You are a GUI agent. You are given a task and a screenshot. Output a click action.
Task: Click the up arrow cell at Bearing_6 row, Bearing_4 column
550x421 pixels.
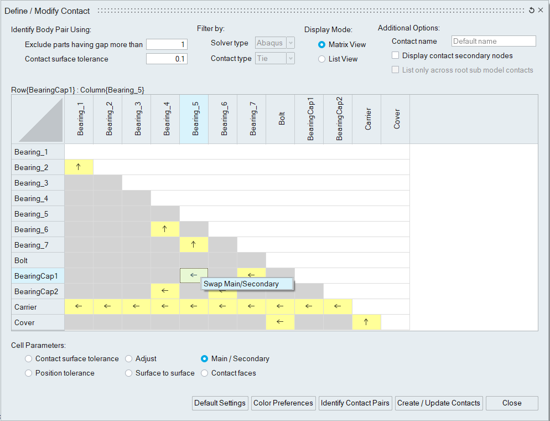click(165, 229)
